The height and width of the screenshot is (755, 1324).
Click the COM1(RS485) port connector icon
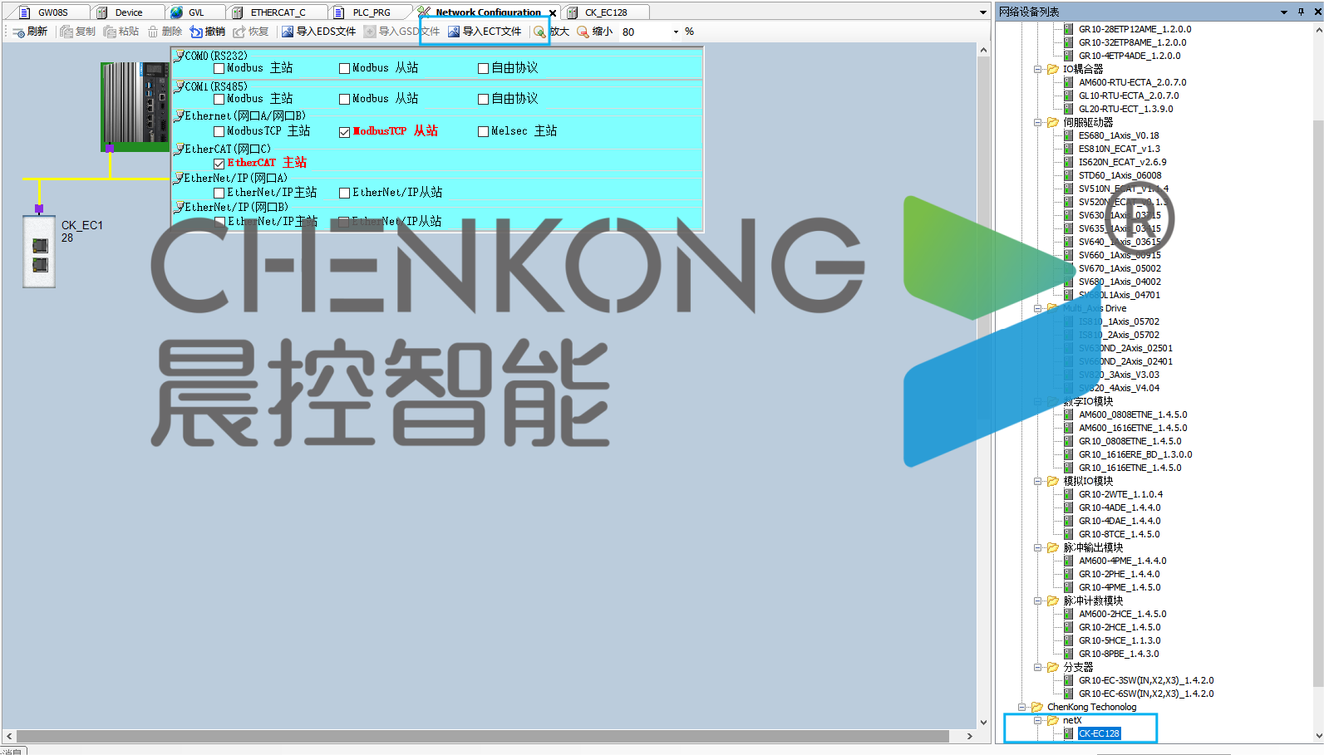click(x=179, y=86)
